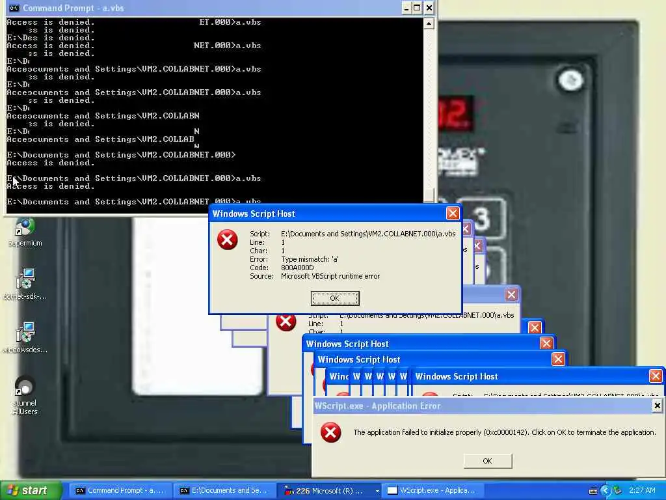Click the red error icon in Type mismatch dialog

pos(227,240)
